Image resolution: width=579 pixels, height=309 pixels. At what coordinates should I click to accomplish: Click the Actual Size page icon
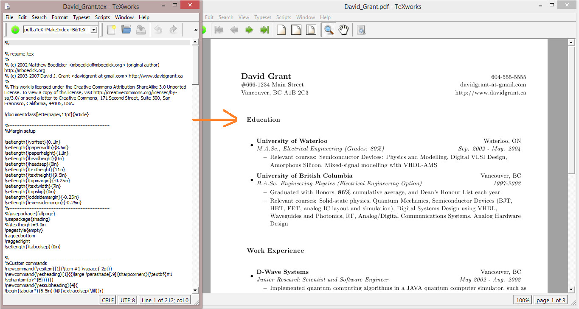point(281,30)
